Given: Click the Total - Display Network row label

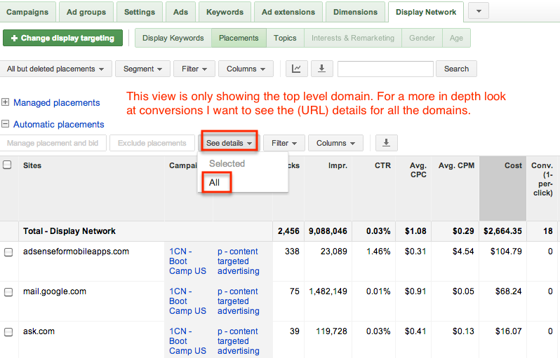Looking at the screenshot, I should tap(69, 231).
